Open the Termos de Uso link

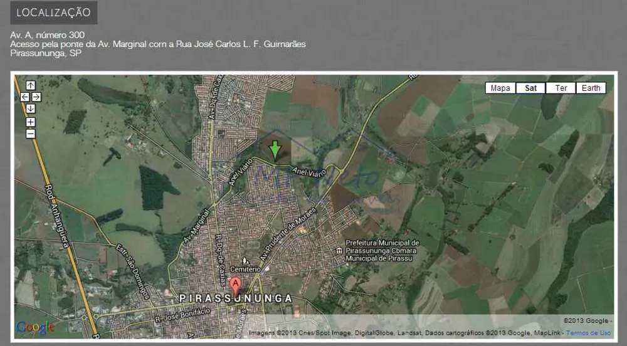pyautogui.click(x=588, y=333)
